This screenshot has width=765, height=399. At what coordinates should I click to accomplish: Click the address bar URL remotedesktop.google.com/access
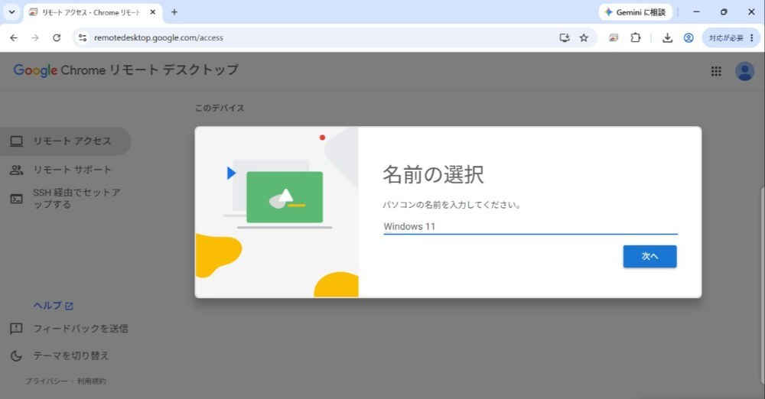[x=158, y=37]
